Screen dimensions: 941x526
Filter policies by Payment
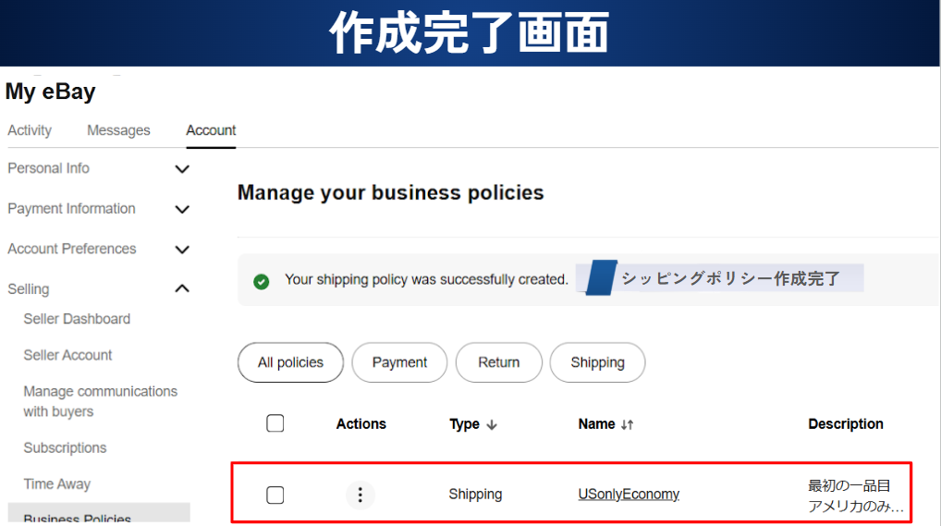coord(399,362)
